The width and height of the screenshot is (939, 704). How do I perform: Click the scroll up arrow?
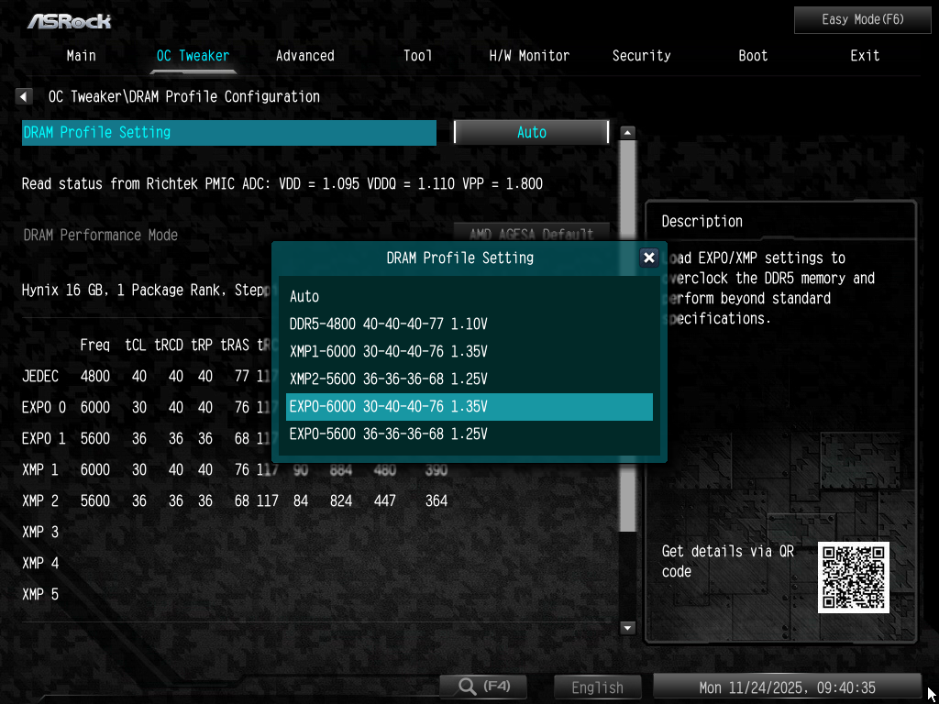pos(628,133)
